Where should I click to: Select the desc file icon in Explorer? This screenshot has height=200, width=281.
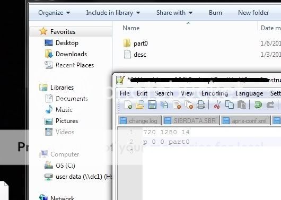[x=127, y=54]
